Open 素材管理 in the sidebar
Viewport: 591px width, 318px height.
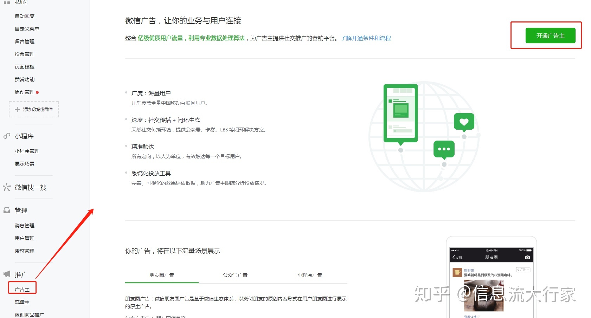click(25, 251)
